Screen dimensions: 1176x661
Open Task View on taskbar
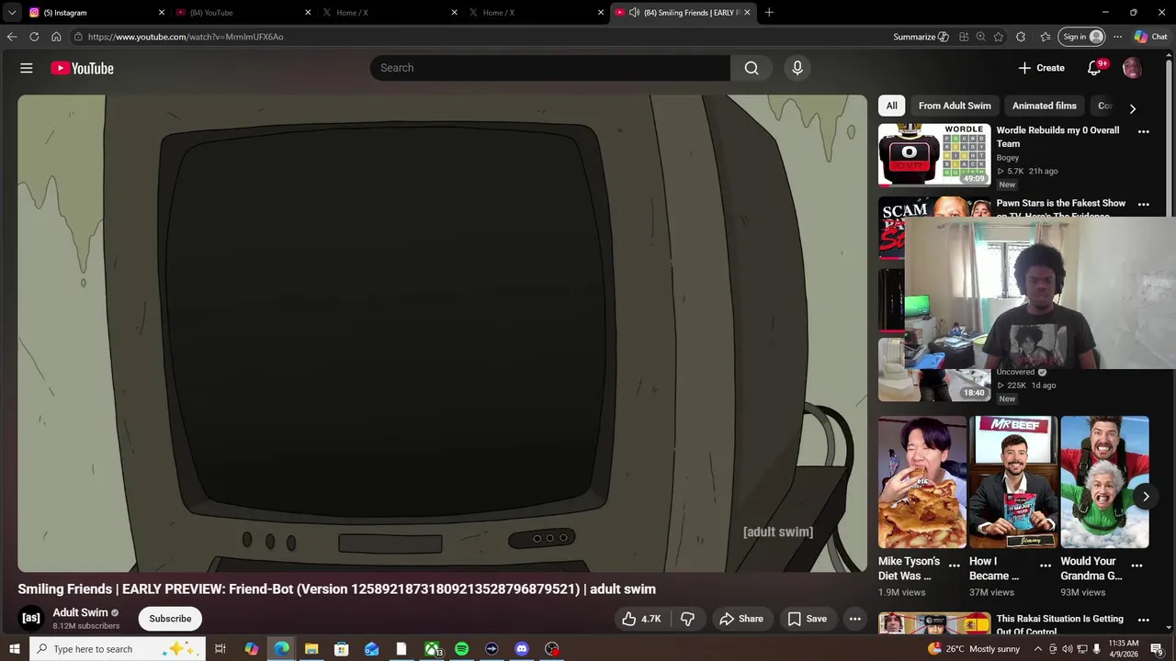pyautogui.click(x=220, y=649)
